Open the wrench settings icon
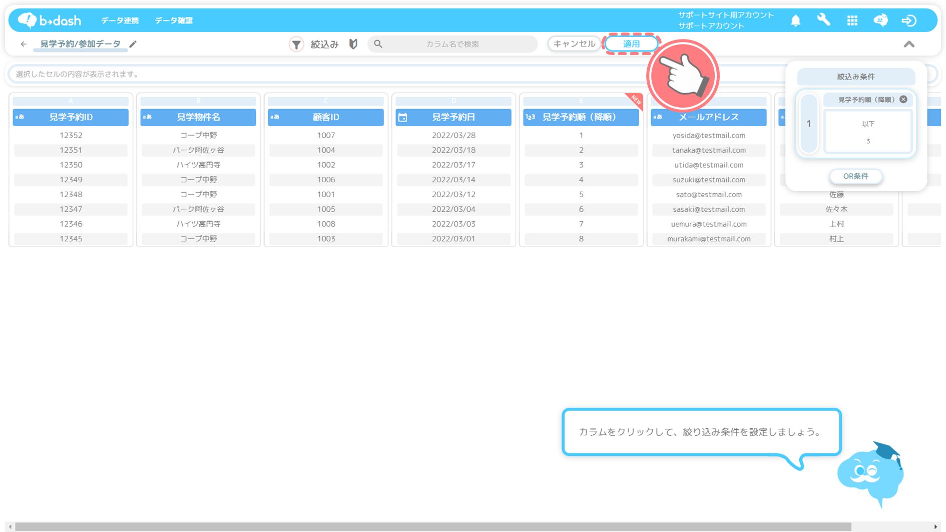This screenshot has width=946, height=532. 823,20
